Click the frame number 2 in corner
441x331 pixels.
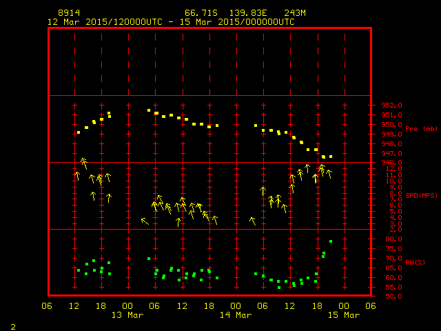[x=12, y=325]
